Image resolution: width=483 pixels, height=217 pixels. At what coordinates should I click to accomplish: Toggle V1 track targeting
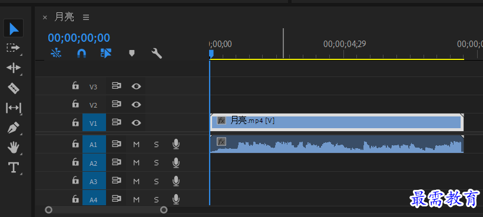(94, 123)
